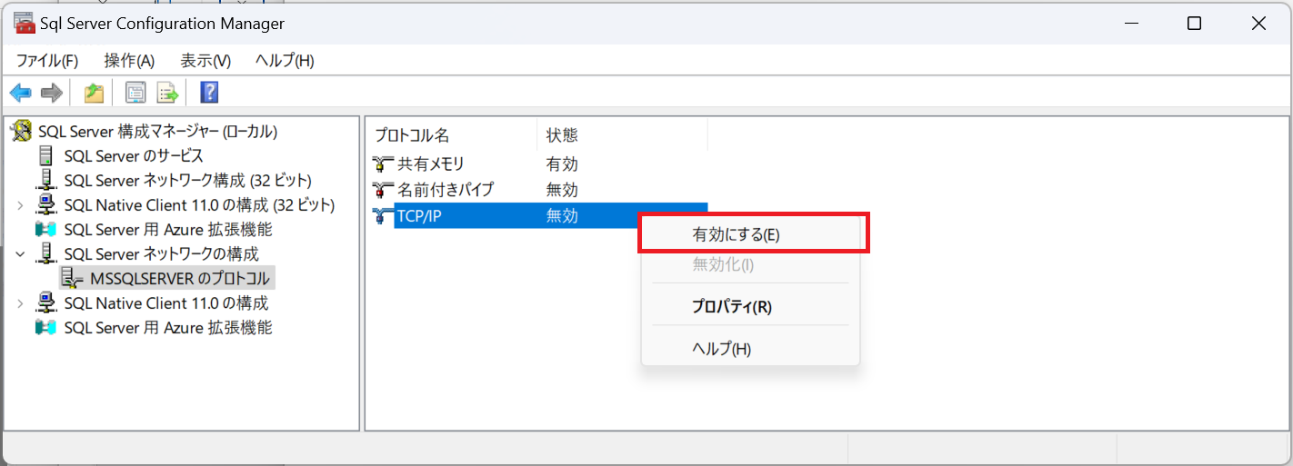The width and height of the screenshot is (1293, 466).
Task: Go up one level with folder icon
Action: (x=94, y=93)
